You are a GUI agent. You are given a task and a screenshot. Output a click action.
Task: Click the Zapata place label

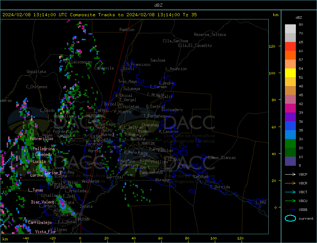pyautogui.click(x=86, y=206)
